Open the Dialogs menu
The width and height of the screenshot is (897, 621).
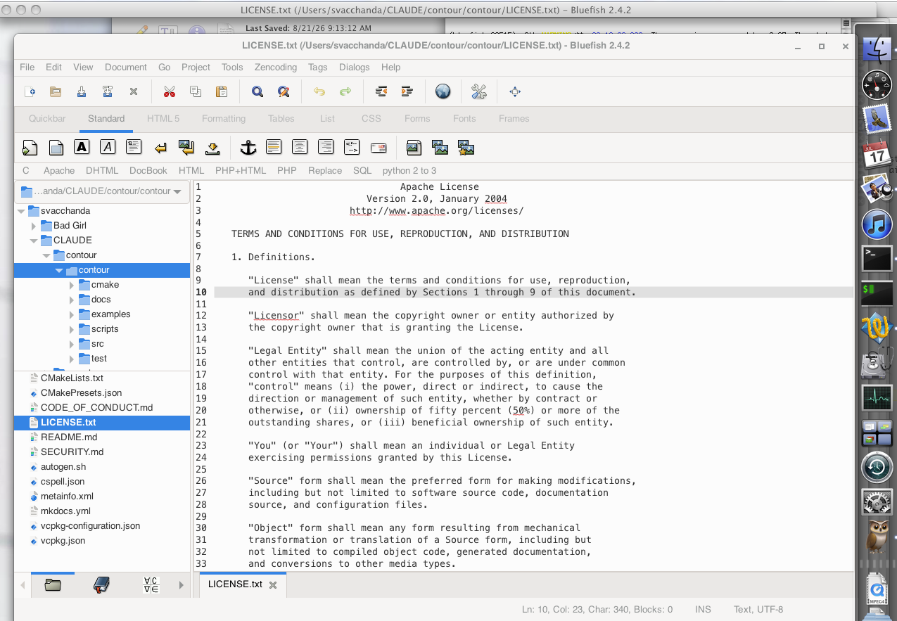click(354, 67)
